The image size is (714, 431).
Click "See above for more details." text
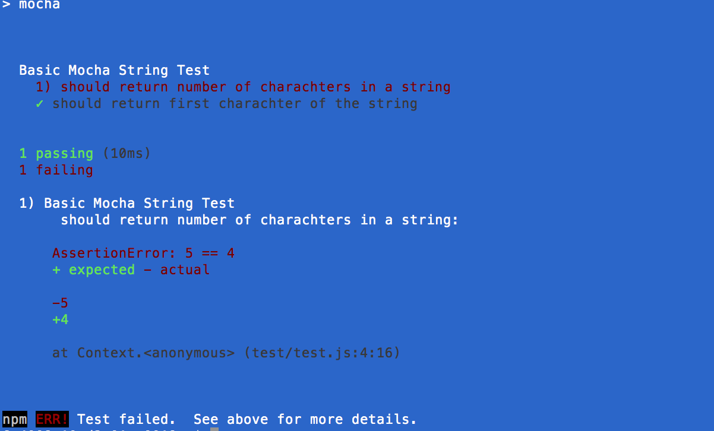(x=305, y=419)
